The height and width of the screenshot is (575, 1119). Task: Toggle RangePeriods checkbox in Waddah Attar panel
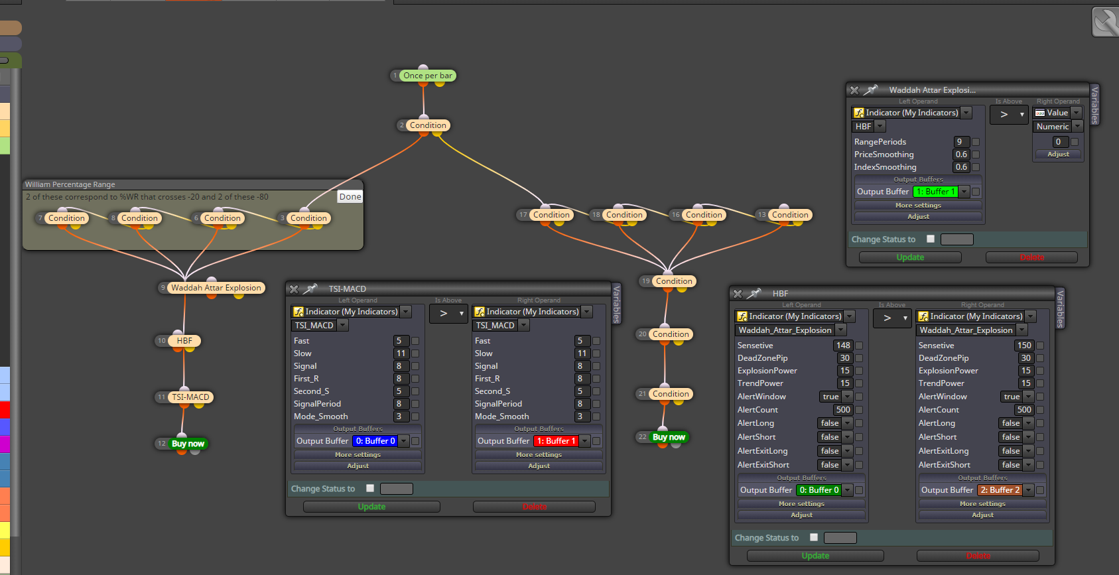(x=976, y=142)
